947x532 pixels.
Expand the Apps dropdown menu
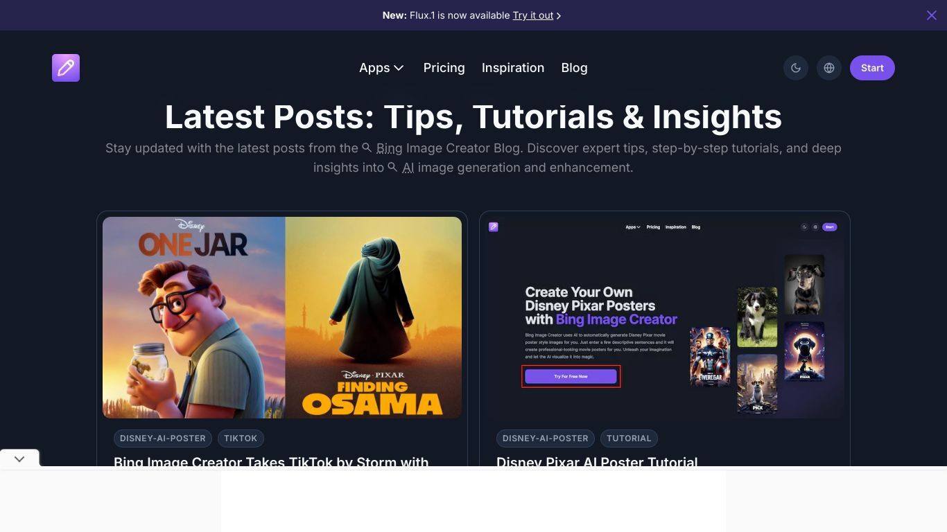click(381, 68)
